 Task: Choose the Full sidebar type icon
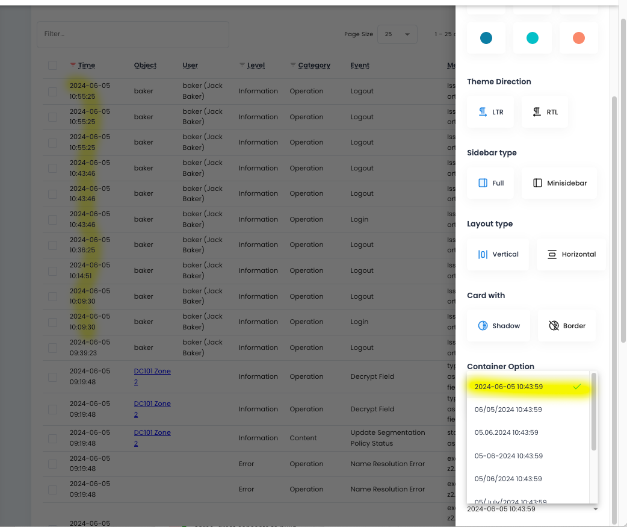(483, 183)
